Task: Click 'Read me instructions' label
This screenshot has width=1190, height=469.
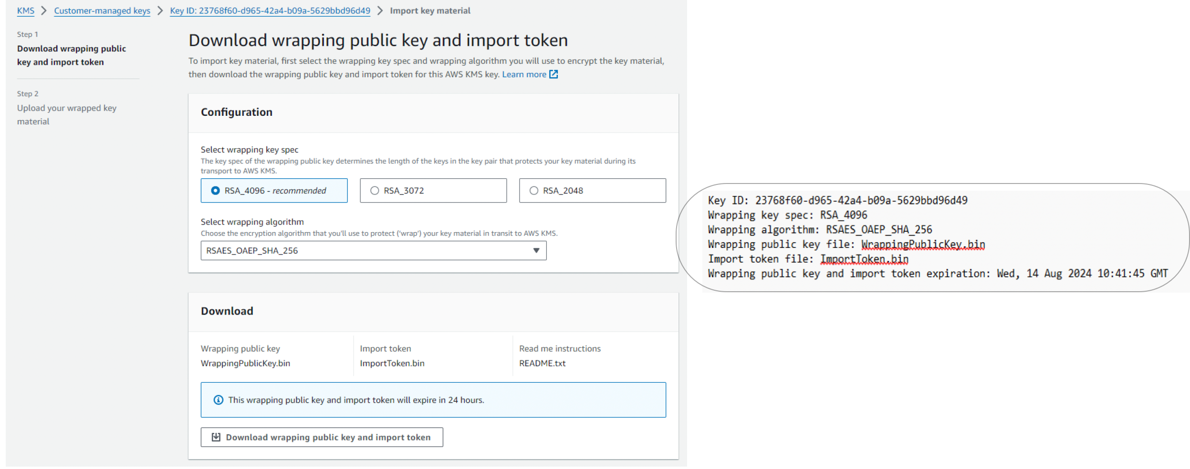Action: (x=560, y=349)
